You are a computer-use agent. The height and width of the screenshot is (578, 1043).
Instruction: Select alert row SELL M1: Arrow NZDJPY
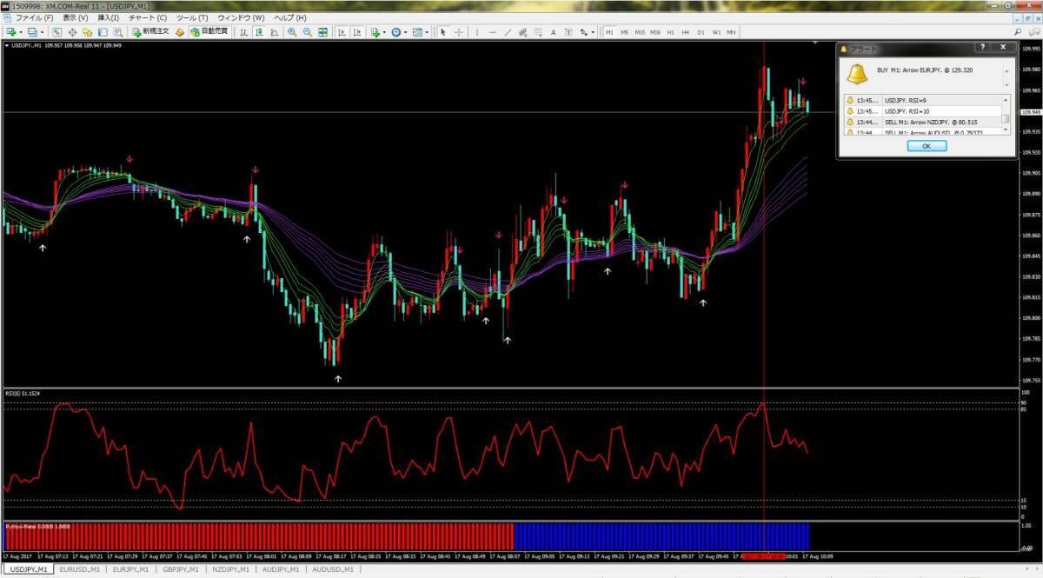click(921, 122)
